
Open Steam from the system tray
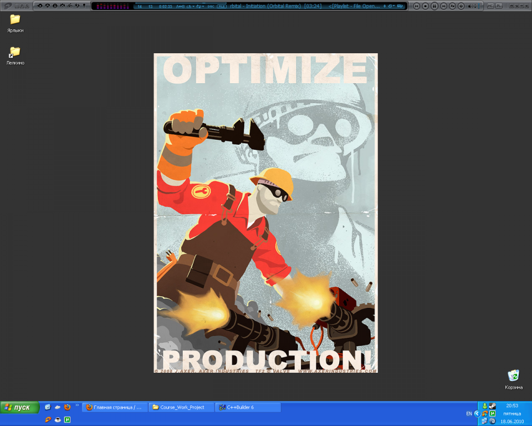point(492,405)
